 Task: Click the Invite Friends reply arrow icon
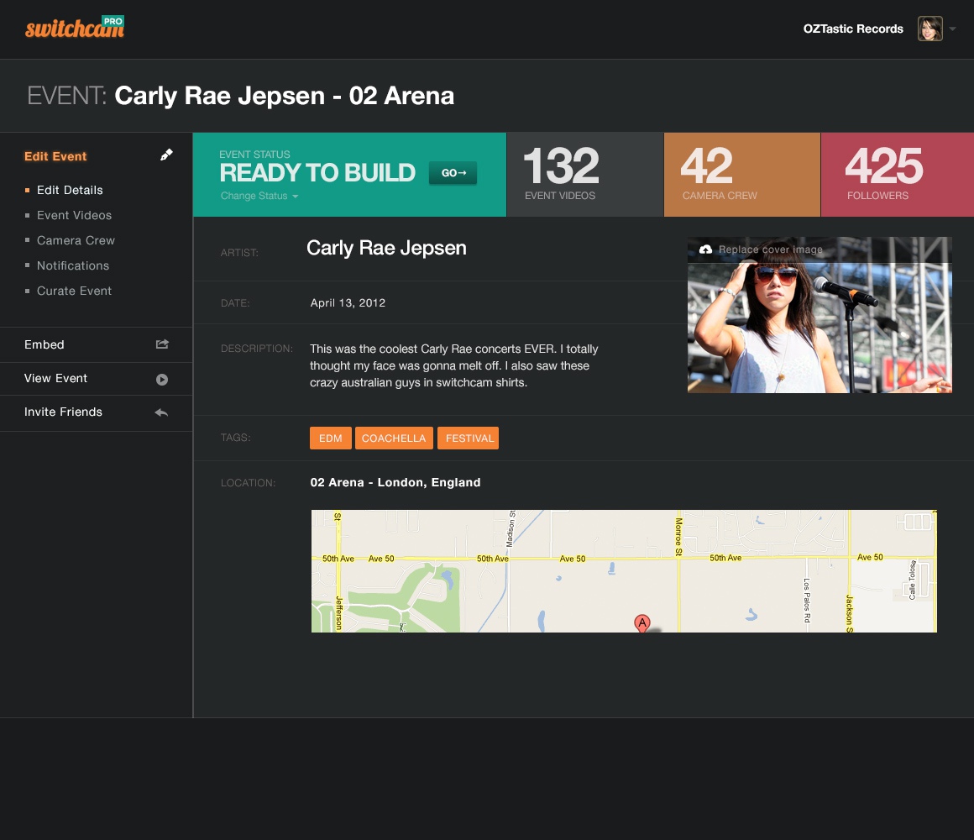162,412
